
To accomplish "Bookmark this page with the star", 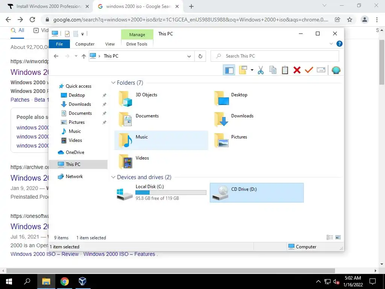I will click(350, 20).
